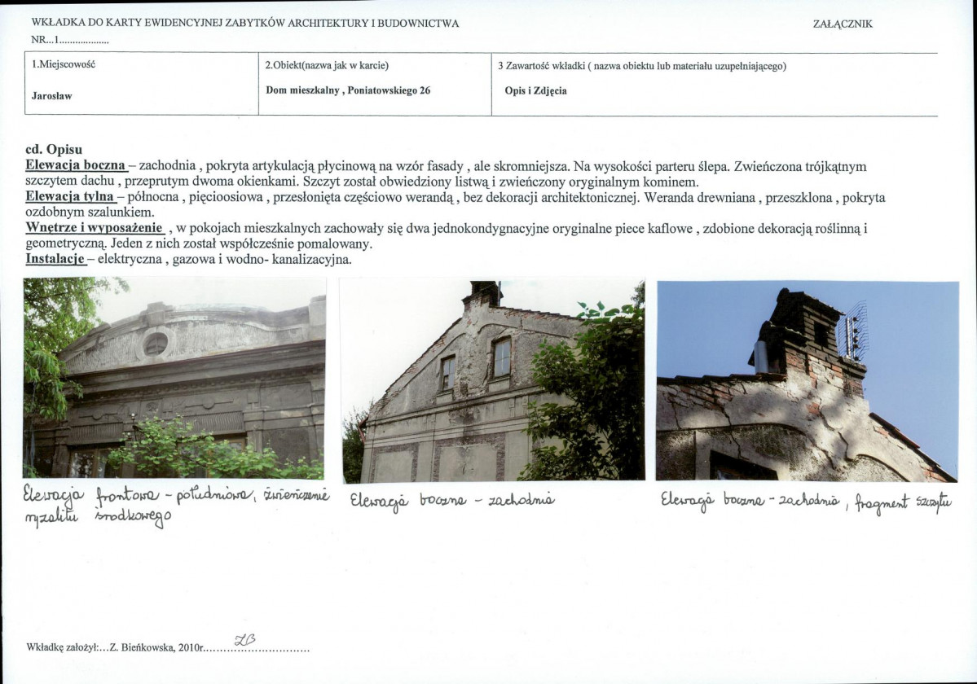Click handwritten caption 'Elewacja boczna - zachodnia'

coord(451,501)
